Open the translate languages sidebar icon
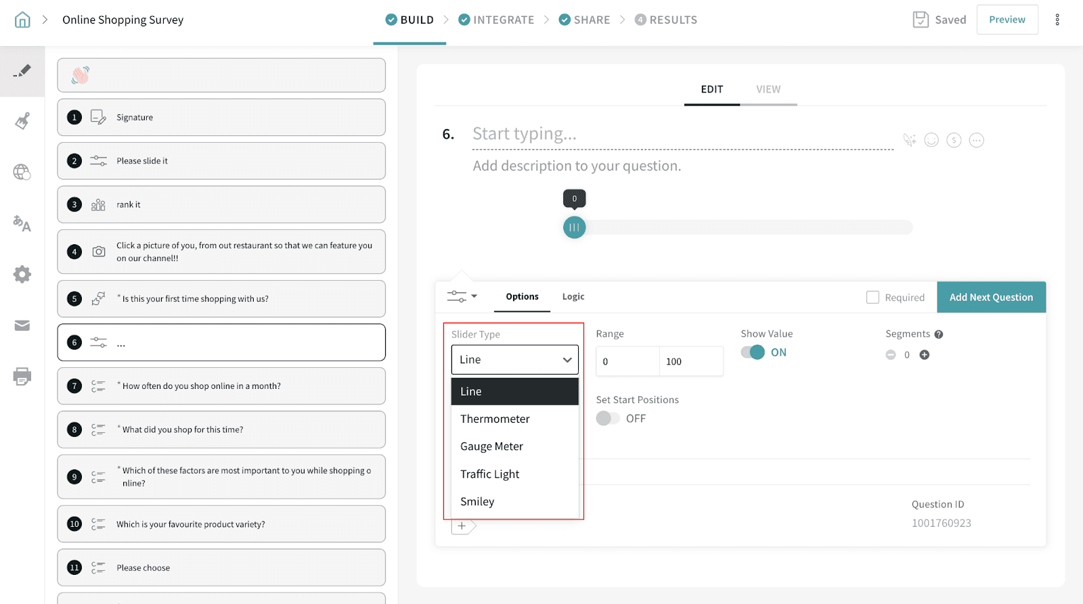 pos(22,223)
